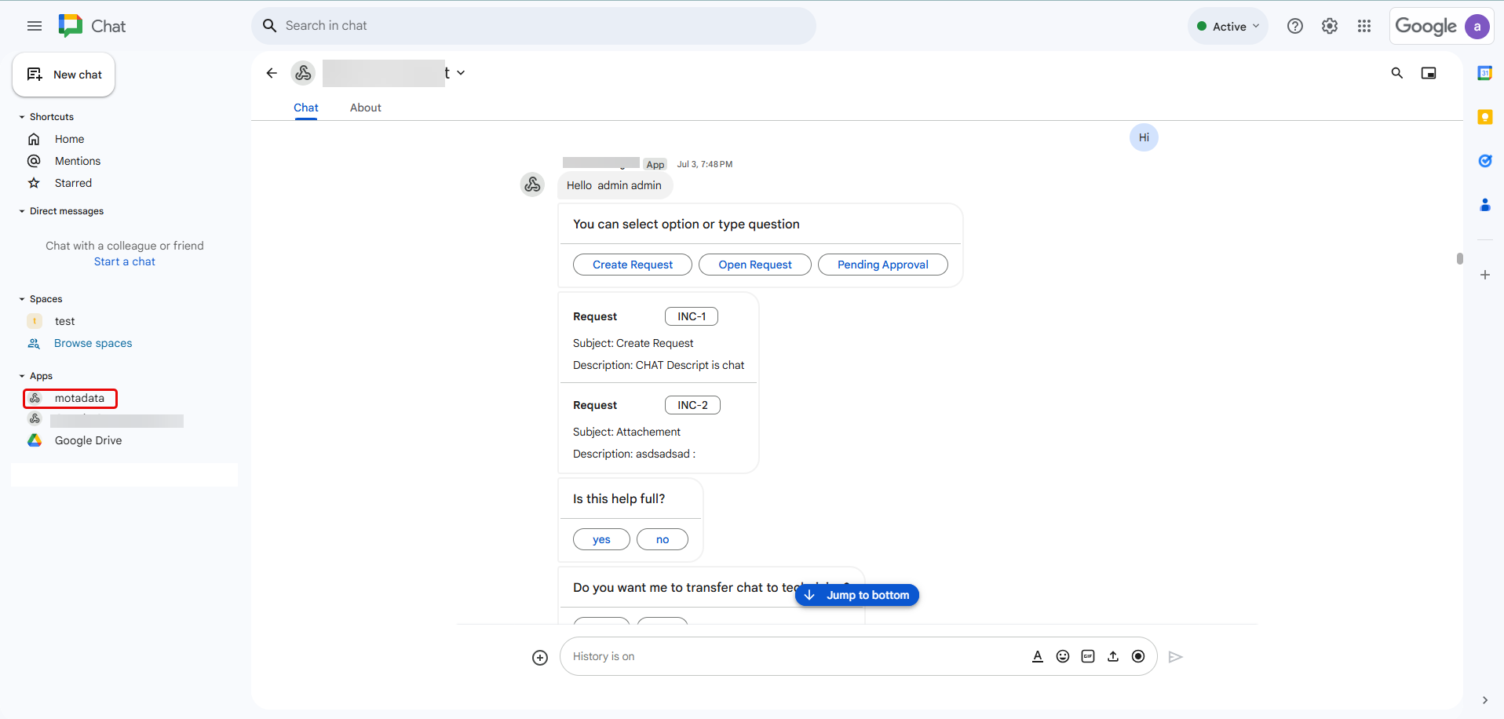Open Chat settings gear
The width and height of the screenshot is (1504, 719).
click(1330, 25)
